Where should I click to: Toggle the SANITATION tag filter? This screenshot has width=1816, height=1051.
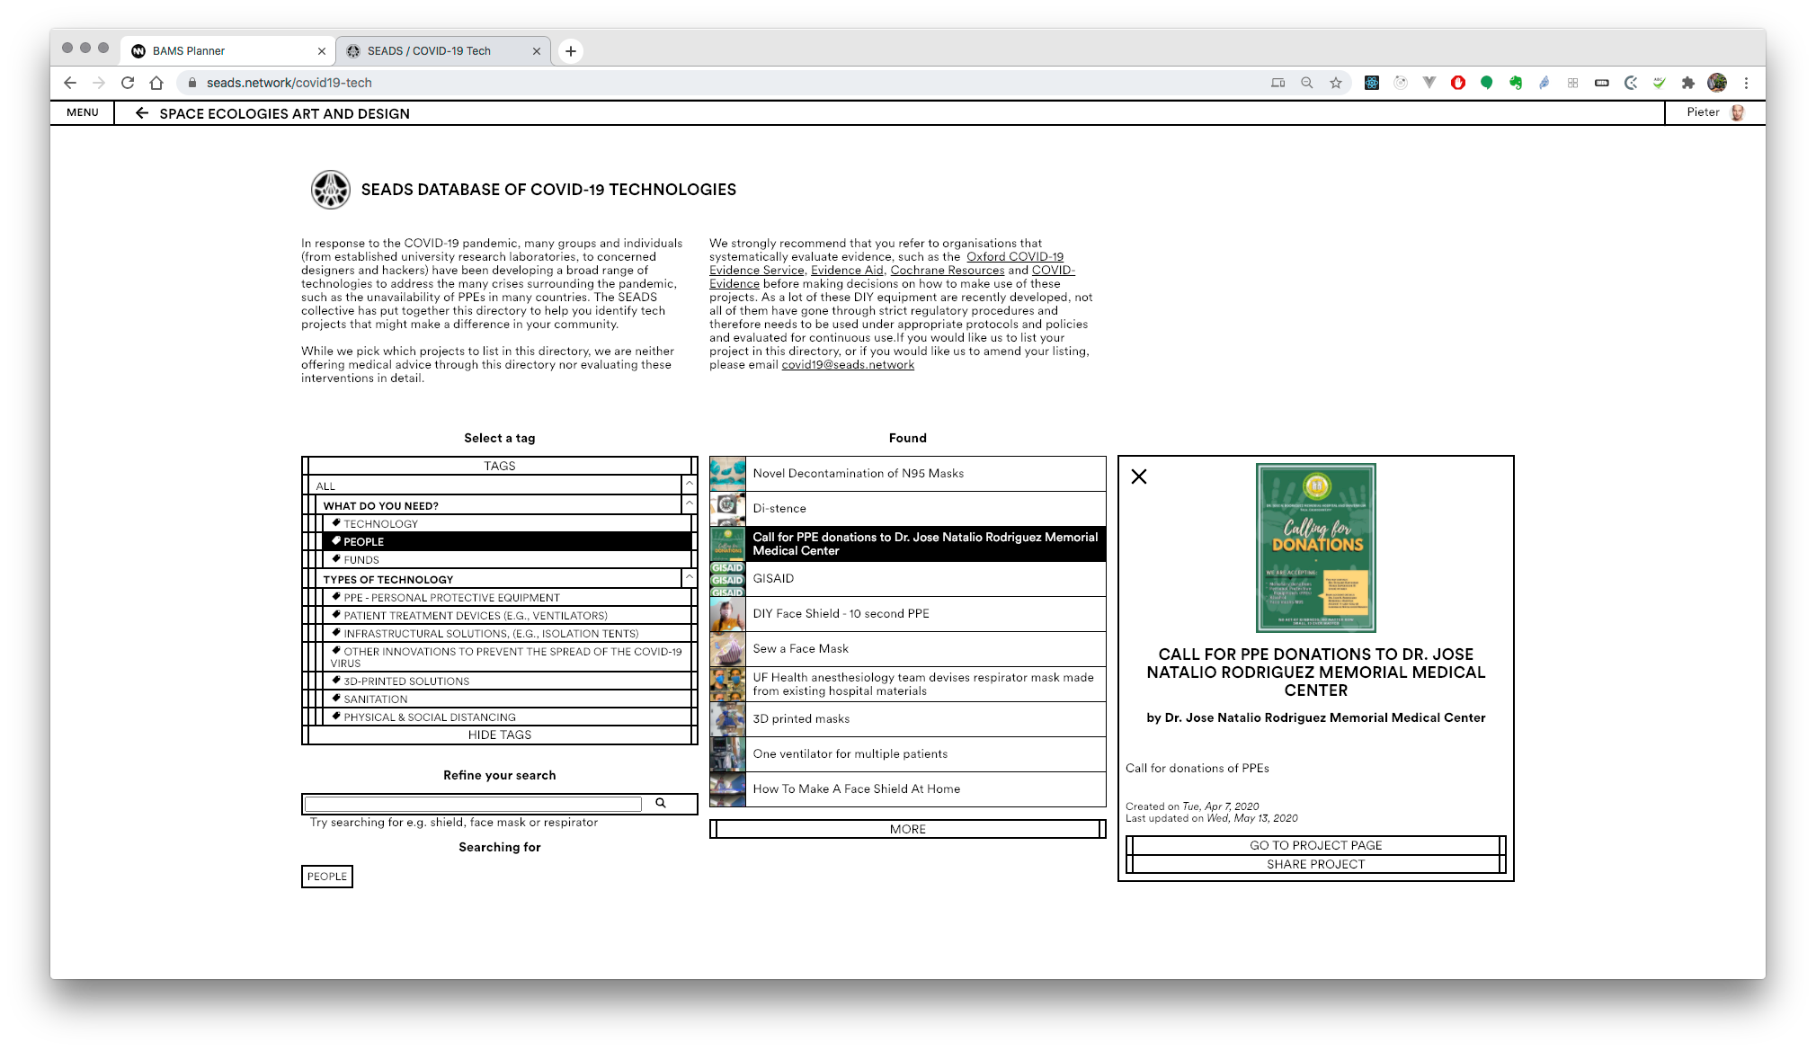pos(375,699)
